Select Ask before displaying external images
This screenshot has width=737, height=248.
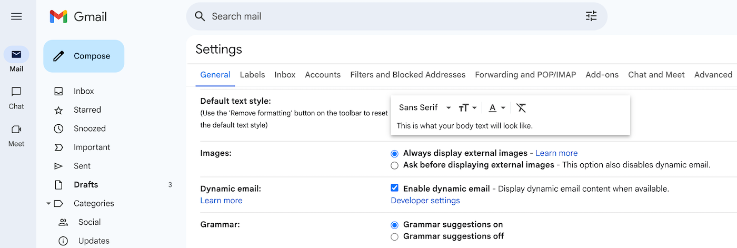click(395, 165)
